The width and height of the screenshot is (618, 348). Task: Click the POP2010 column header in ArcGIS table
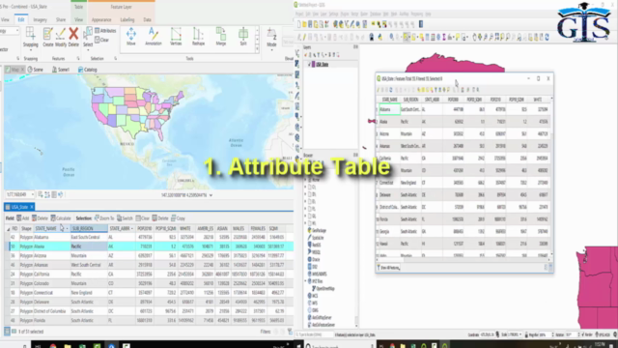[x=144, y=228]
